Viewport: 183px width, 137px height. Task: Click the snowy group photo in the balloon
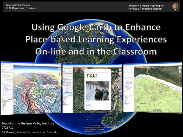pos(98,91)
